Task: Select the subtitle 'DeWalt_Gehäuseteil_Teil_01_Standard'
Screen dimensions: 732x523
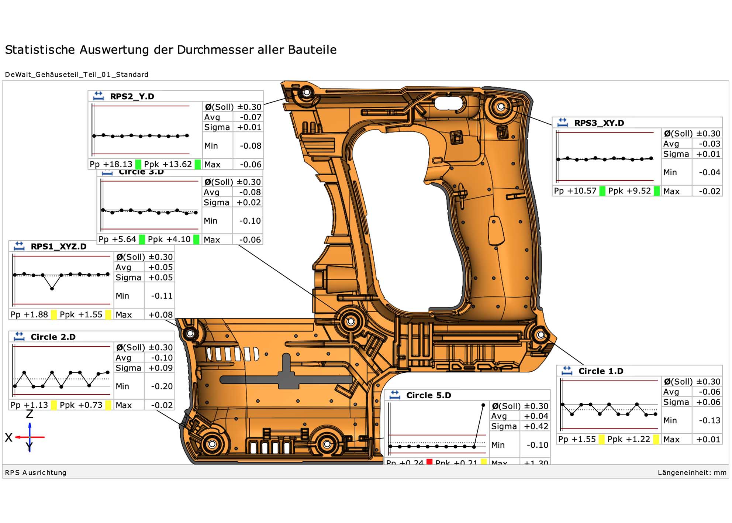Action: point(77,75)
